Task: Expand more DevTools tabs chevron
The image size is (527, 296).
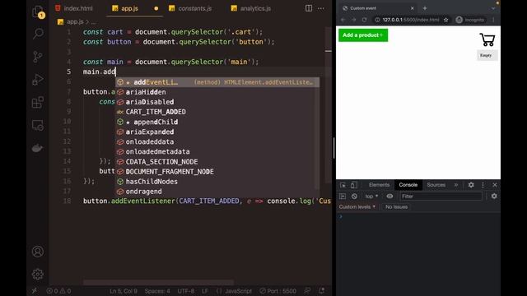Action: [x=456, y=185]
